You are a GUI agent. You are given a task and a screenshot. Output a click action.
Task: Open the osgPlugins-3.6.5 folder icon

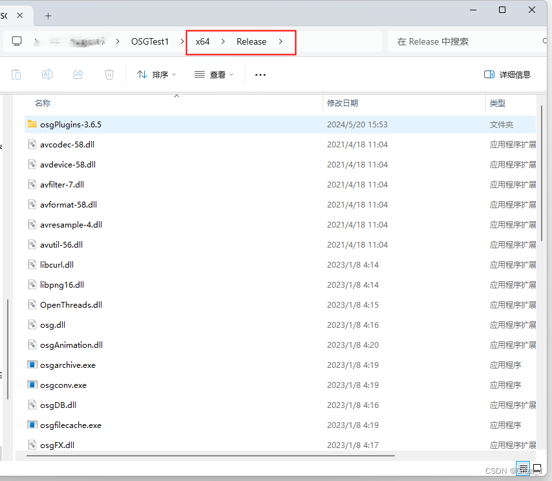point(32,124)
